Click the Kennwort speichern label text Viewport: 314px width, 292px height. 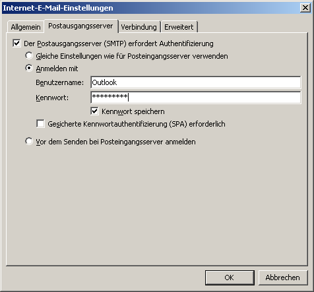pyautogui.click(x=133, y=111)
